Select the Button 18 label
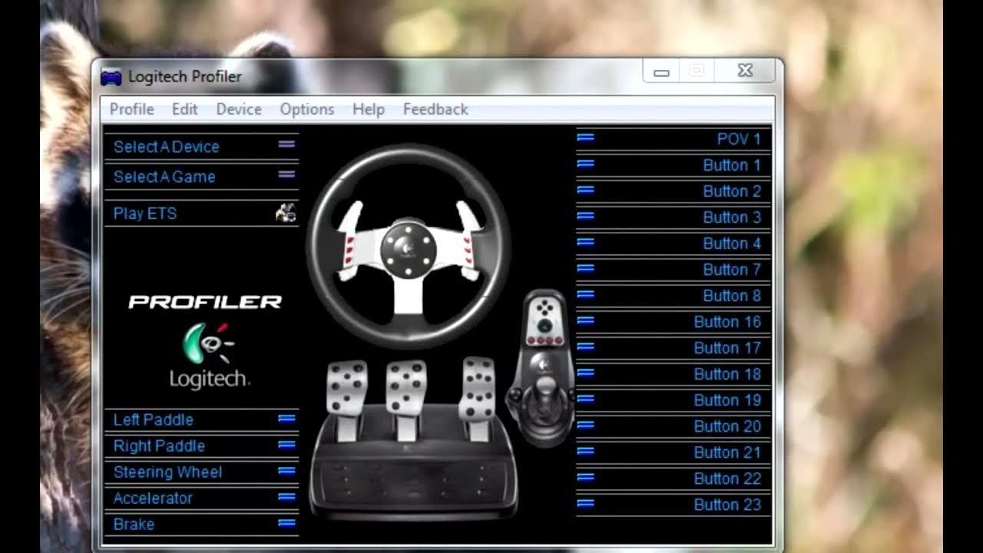 click(727, 374)
